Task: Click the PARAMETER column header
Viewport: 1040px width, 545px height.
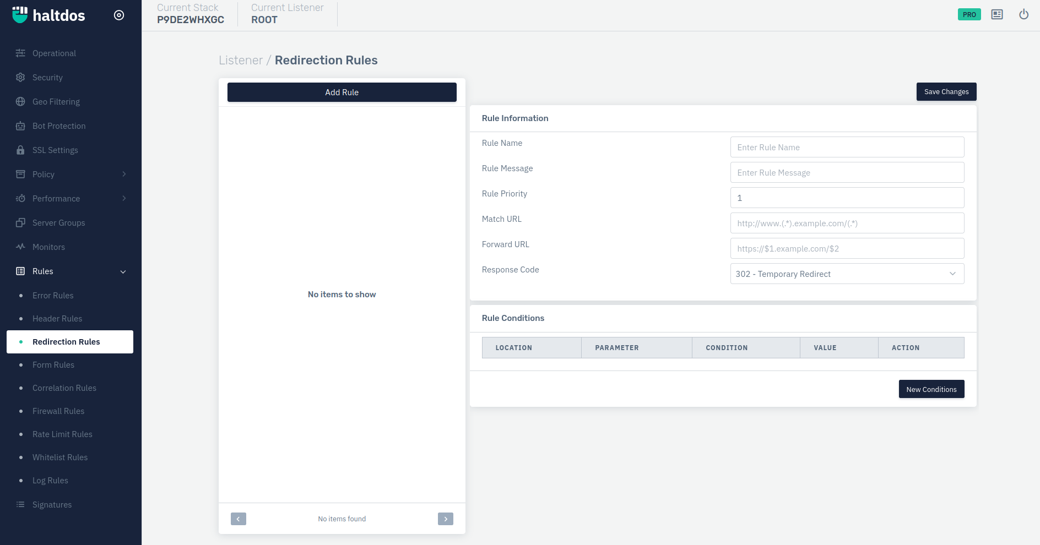Action: [x=637, y=348]
